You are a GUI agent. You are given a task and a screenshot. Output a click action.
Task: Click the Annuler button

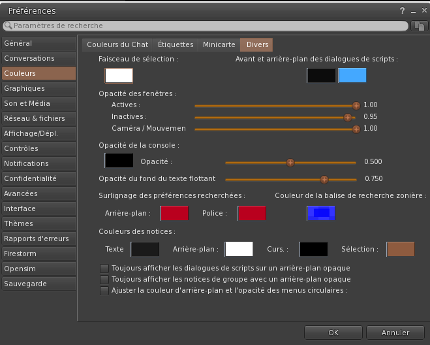(x=395, y=333)
